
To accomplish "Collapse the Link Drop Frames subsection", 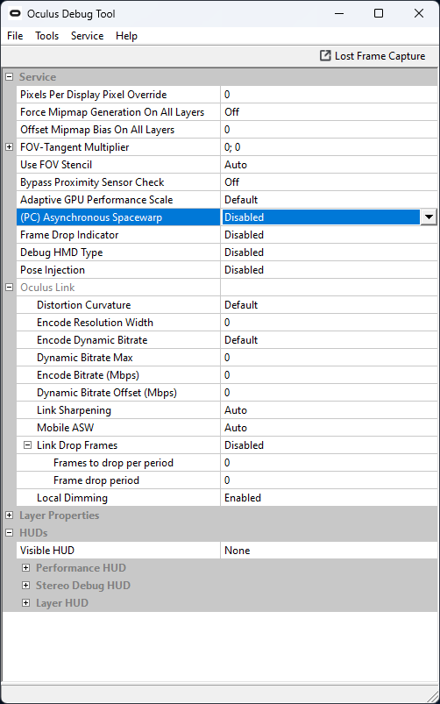I will pyautogui.click(x=28, y=445).
